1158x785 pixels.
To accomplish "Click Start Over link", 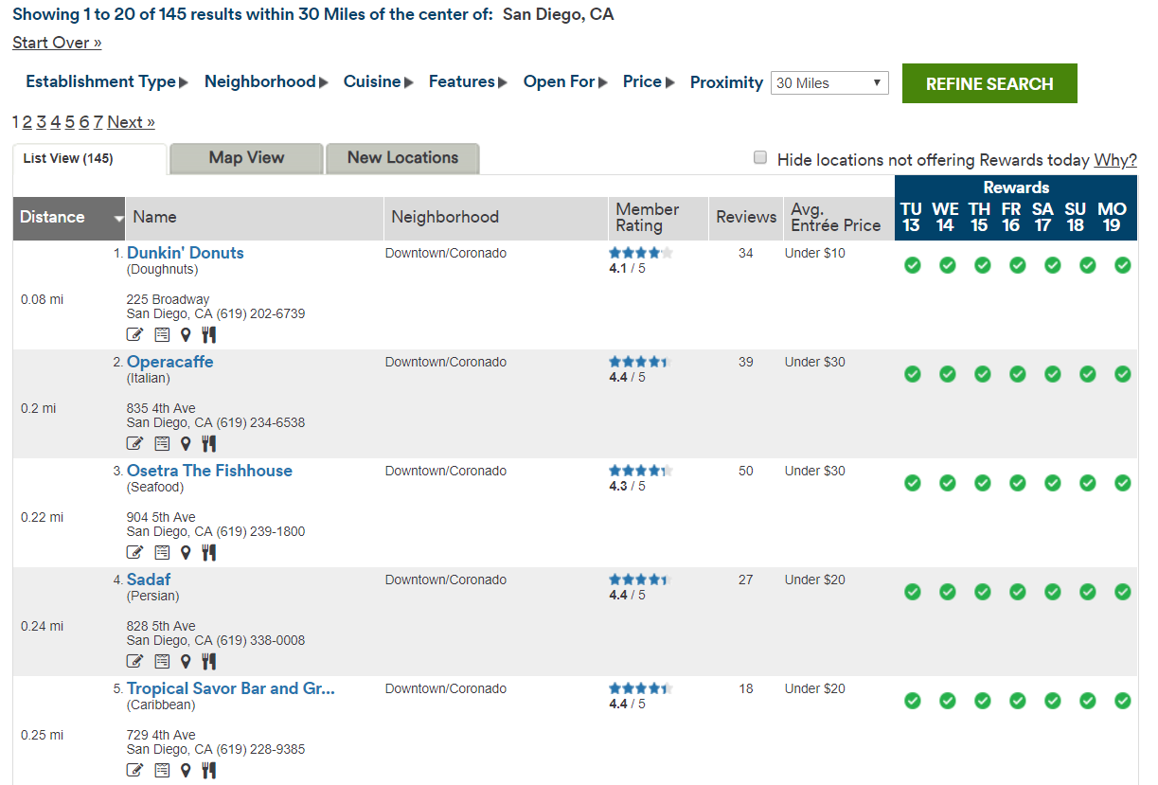I will click(57, 43).
